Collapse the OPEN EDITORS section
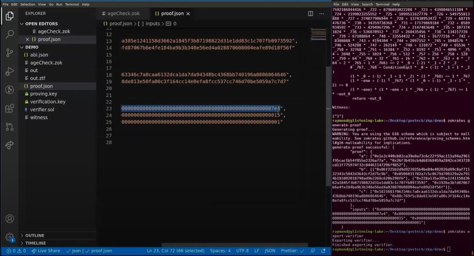The height and width of the screenshot is (256, 474). tap(58, 23)
